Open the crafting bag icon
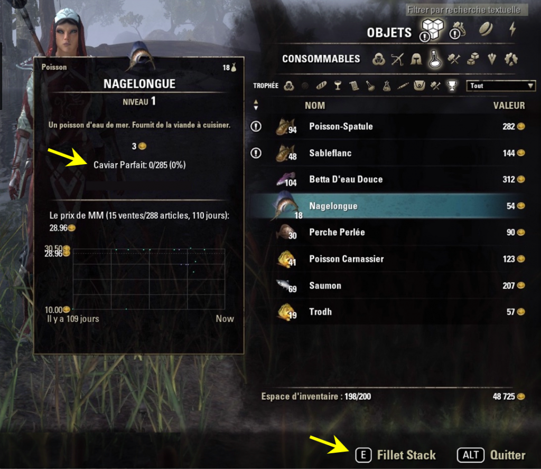The height and width of the screenshot is (469, 541). pyautogui.click(x=458, y=30)
